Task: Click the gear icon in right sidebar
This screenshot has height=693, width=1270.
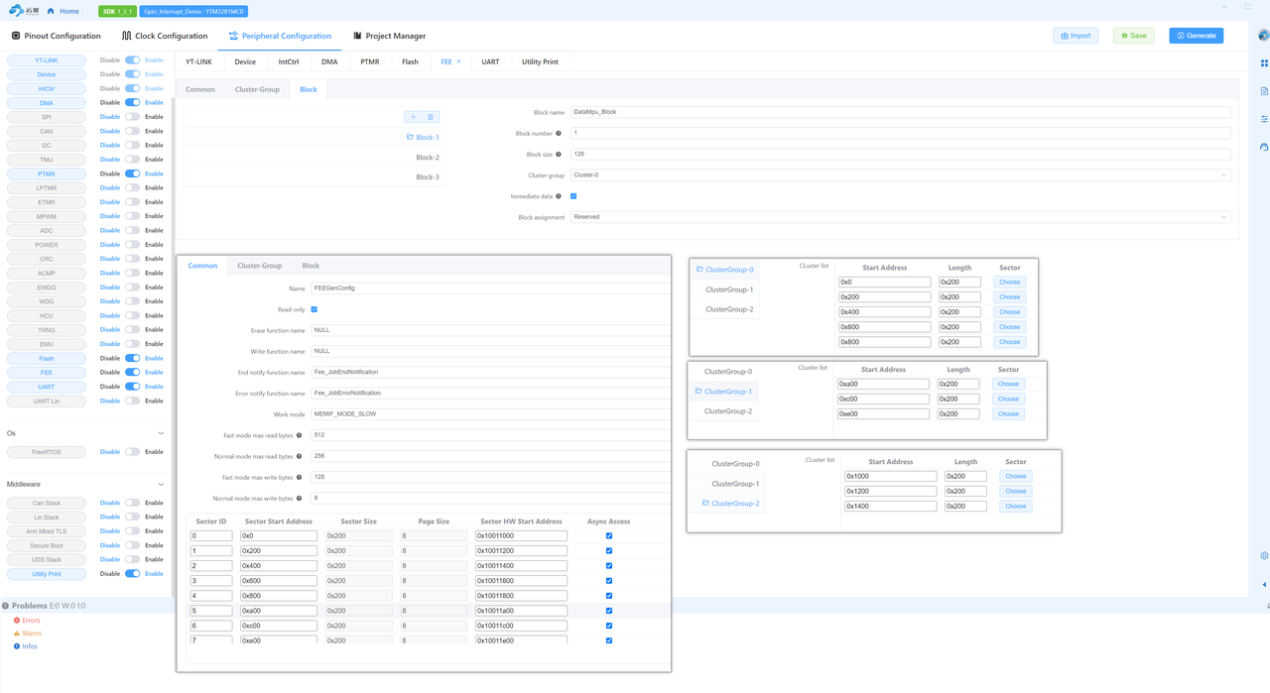Action: click(1264, 556)
